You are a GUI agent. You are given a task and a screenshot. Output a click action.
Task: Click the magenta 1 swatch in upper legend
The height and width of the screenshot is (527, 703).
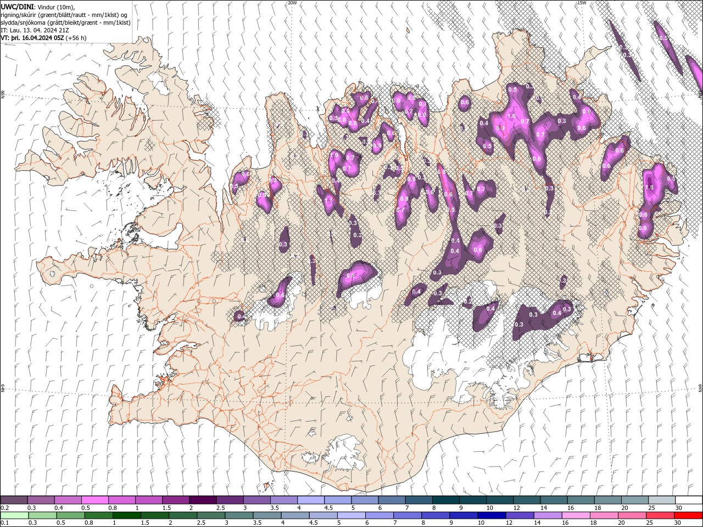coord(149,500)
